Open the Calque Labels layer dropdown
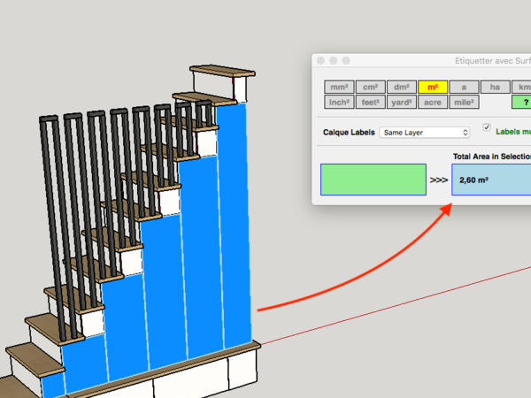This screenshot has width=531, height=398. (x=424, y=133)
